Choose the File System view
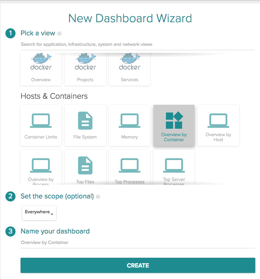This screenshot has width=260, height=279. click(85, 125)
